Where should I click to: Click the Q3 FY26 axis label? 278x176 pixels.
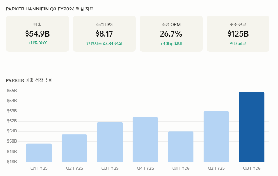252,168
